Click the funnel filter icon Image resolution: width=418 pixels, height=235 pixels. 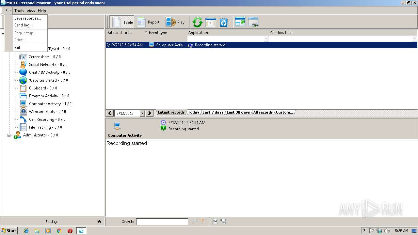[202, 221]
